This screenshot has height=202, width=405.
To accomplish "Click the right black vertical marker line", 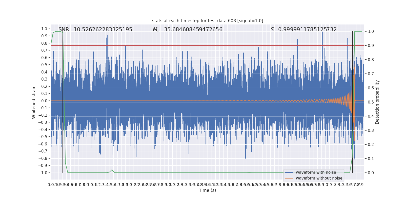I will tap(352, 102).
